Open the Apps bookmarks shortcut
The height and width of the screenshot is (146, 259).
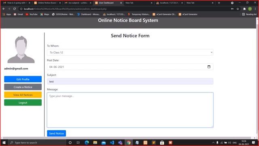coord(7,15)
